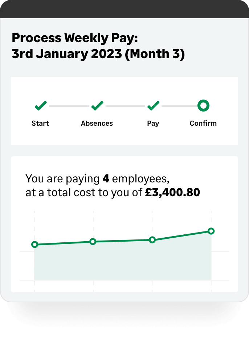
Task: Click the Process Weekly Pay heading
Action: 75,37
